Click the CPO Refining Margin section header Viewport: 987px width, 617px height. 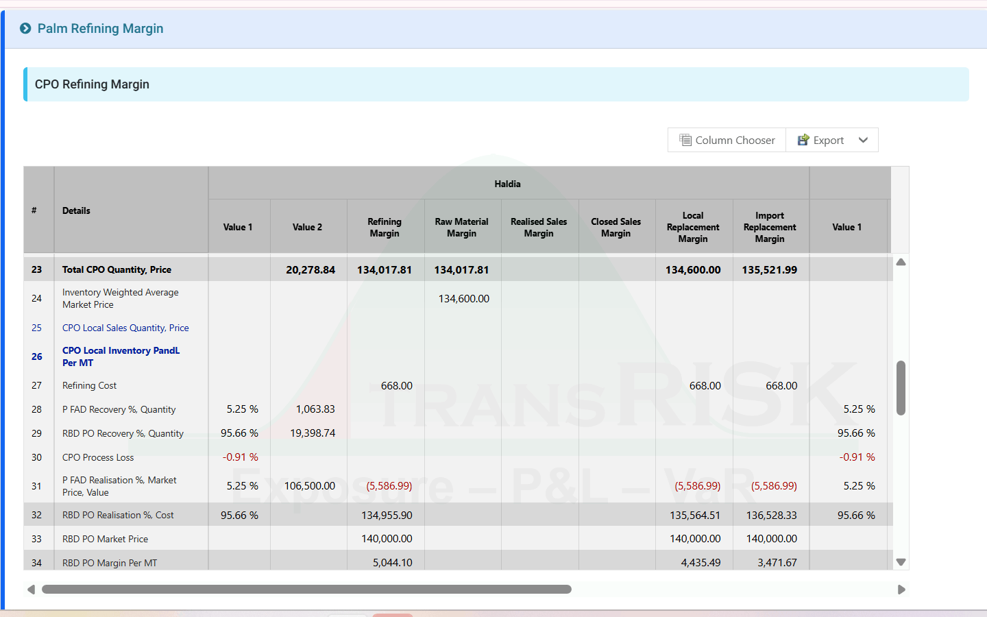[496, 84]
